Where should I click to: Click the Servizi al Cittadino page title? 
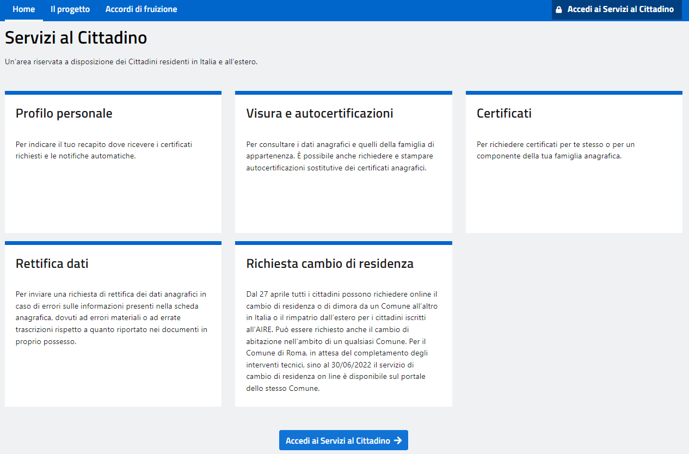pos(76,38)
